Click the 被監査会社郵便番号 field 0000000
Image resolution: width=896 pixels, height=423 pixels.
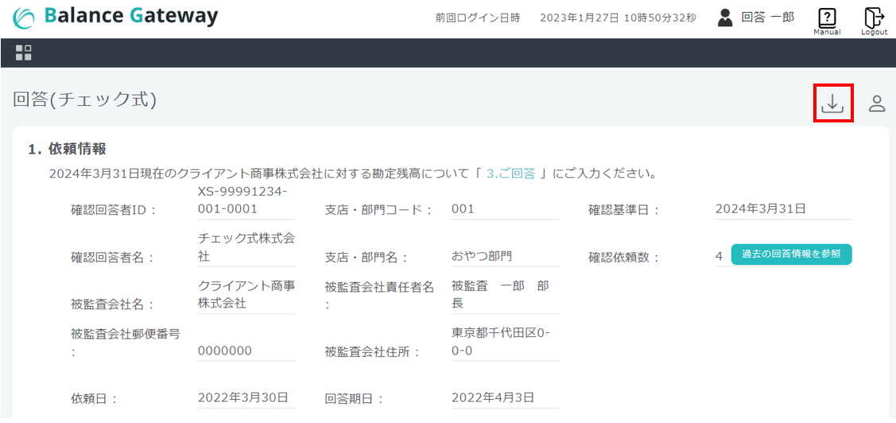tap(246, 351)
